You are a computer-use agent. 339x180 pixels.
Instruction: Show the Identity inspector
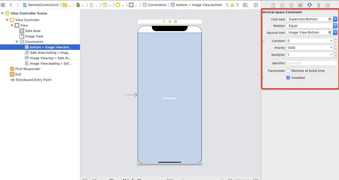point(300,5)
